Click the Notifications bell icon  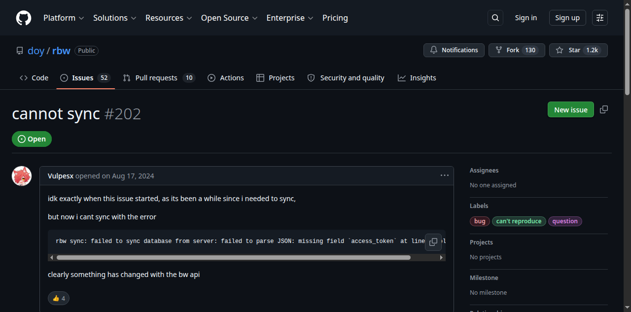[434, 50]
